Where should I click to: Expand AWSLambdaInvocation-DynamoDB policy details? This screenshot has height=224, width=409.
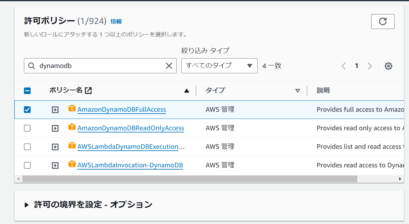pos(55,165)
